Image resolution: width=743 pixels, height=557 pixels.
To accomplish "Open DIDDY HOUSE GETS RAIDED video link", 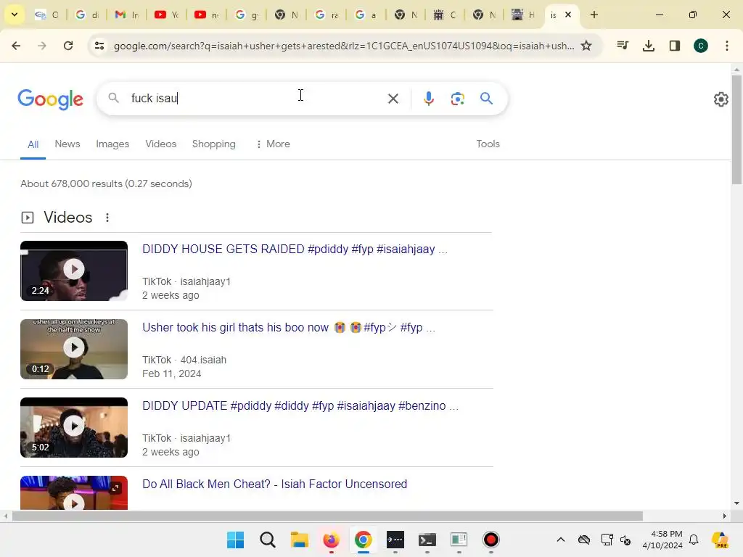I will (x=295, y=249).
